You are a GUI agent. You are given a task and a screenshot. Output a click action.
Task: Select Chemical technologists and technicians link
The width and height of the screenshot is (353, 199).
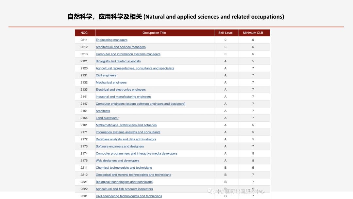[x=124, y=168]
